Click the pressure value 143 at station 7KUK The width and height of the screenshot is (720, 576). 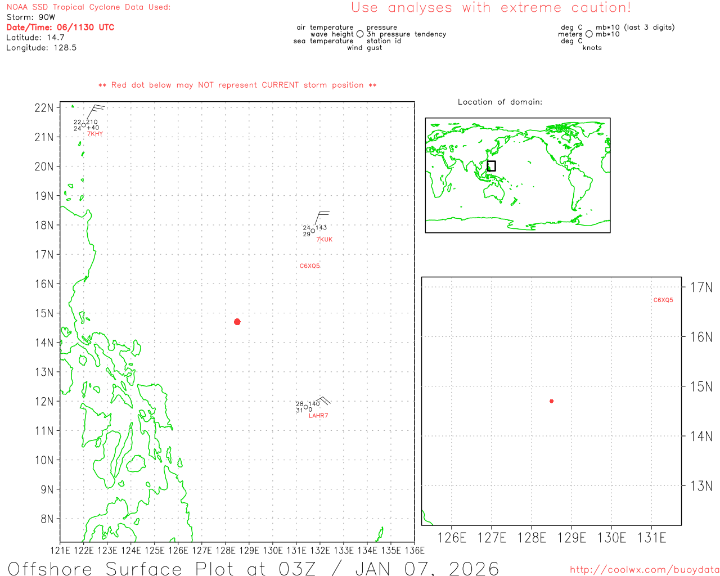pyautogui.click(x=321, y=228)
